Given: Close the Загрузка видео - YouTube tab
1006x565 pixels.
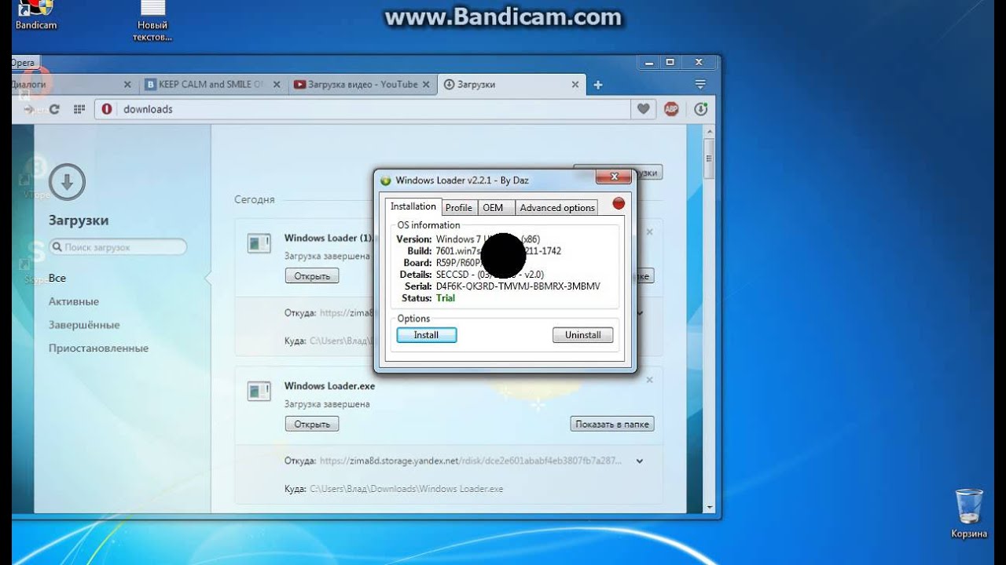Looking at the screenshot, I should tap(426, 84).
